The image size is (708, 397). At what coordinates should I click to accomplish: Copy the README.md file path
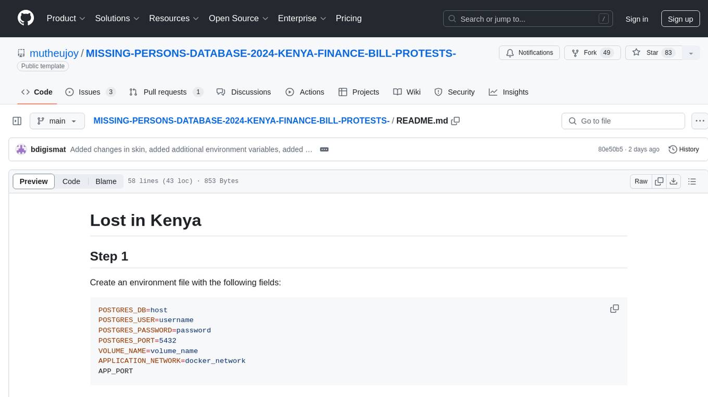click(456, 121)
